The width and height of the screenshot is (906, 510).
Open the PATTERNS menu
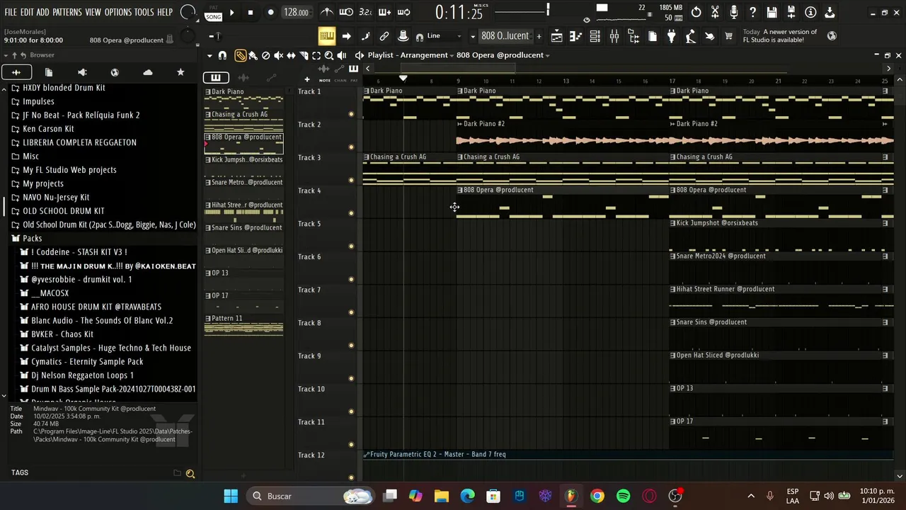tap(67, 12)
